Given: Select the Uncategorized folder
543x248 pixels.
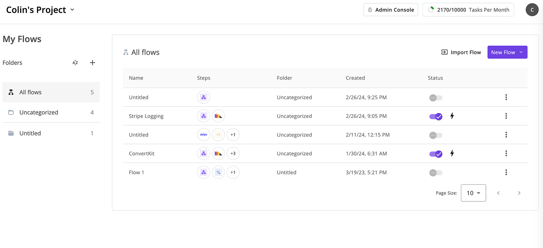Looking at the screenshot, I should click(x=51, y=112).
